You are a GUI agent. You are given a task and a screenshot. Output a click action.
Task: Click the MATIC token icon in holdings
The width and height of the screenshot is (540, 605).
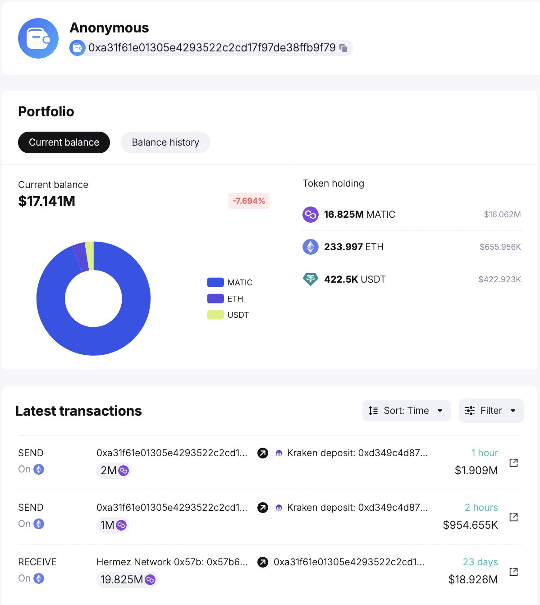coord(311,215)
